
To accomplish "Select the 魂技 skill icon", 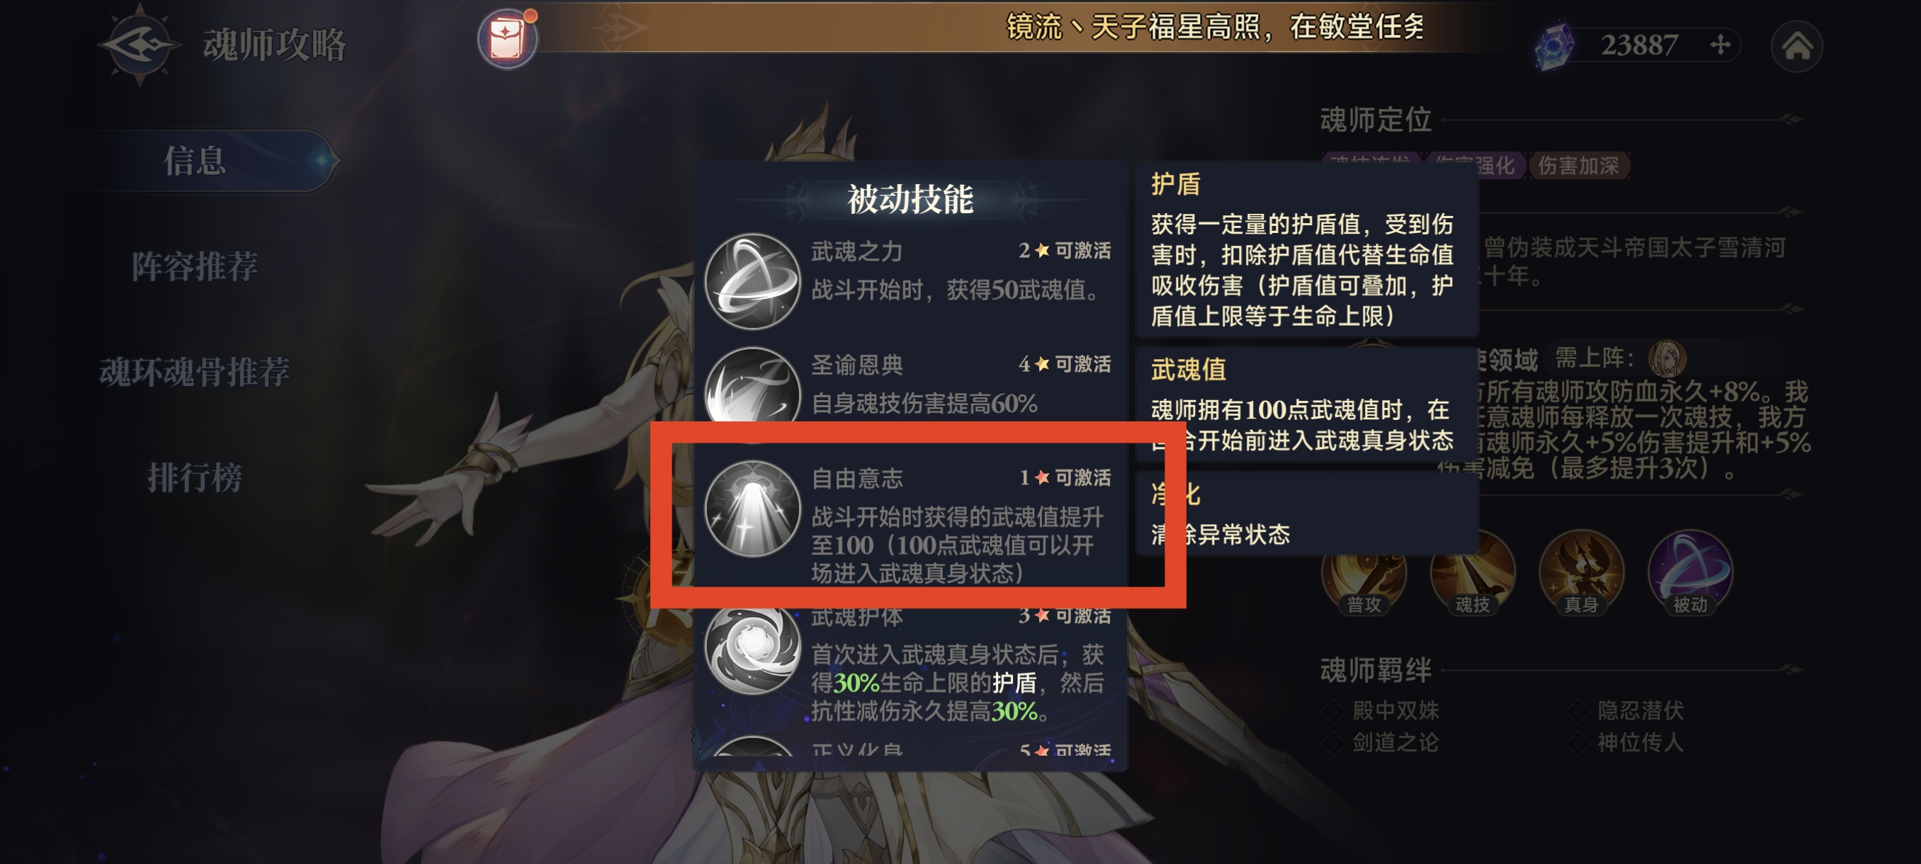I will 1473,573.
